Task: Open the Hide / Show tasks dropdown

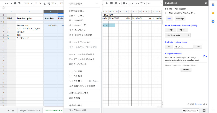Action: pyautogui.click(x=178, y=35)
